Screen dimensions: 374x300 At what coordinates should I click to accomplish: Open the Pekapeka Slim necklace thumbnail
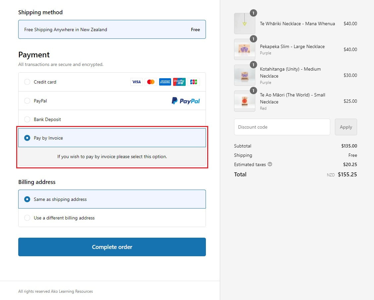pyautogui.click(x=245, y=49)
